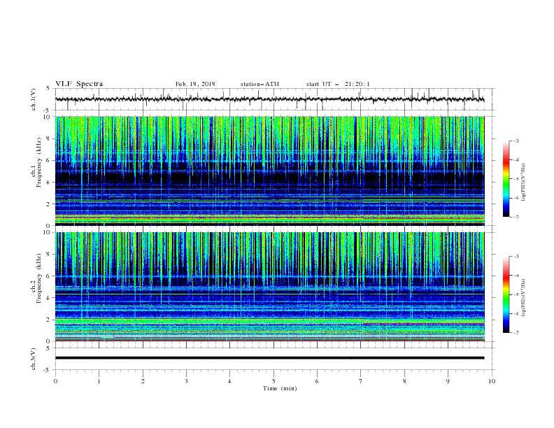Click time axis tick label "0"
Viewport: 554px width, 428px height.
(x=55, y=381)
